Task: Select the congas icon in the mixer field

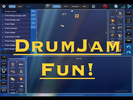Action: click(77, 16)
